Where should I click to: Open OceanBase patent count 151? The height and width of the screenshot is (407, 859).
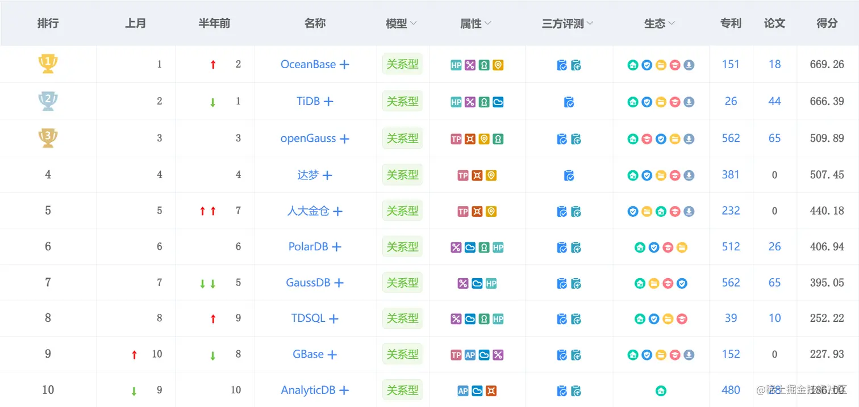tap(731, 65)
